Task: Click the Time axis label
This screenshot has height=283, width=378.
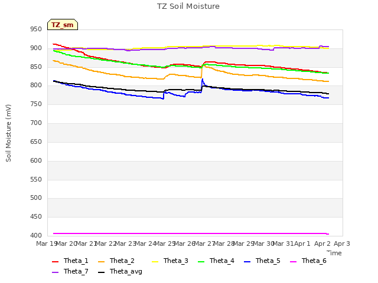Action: pos(334,253)
